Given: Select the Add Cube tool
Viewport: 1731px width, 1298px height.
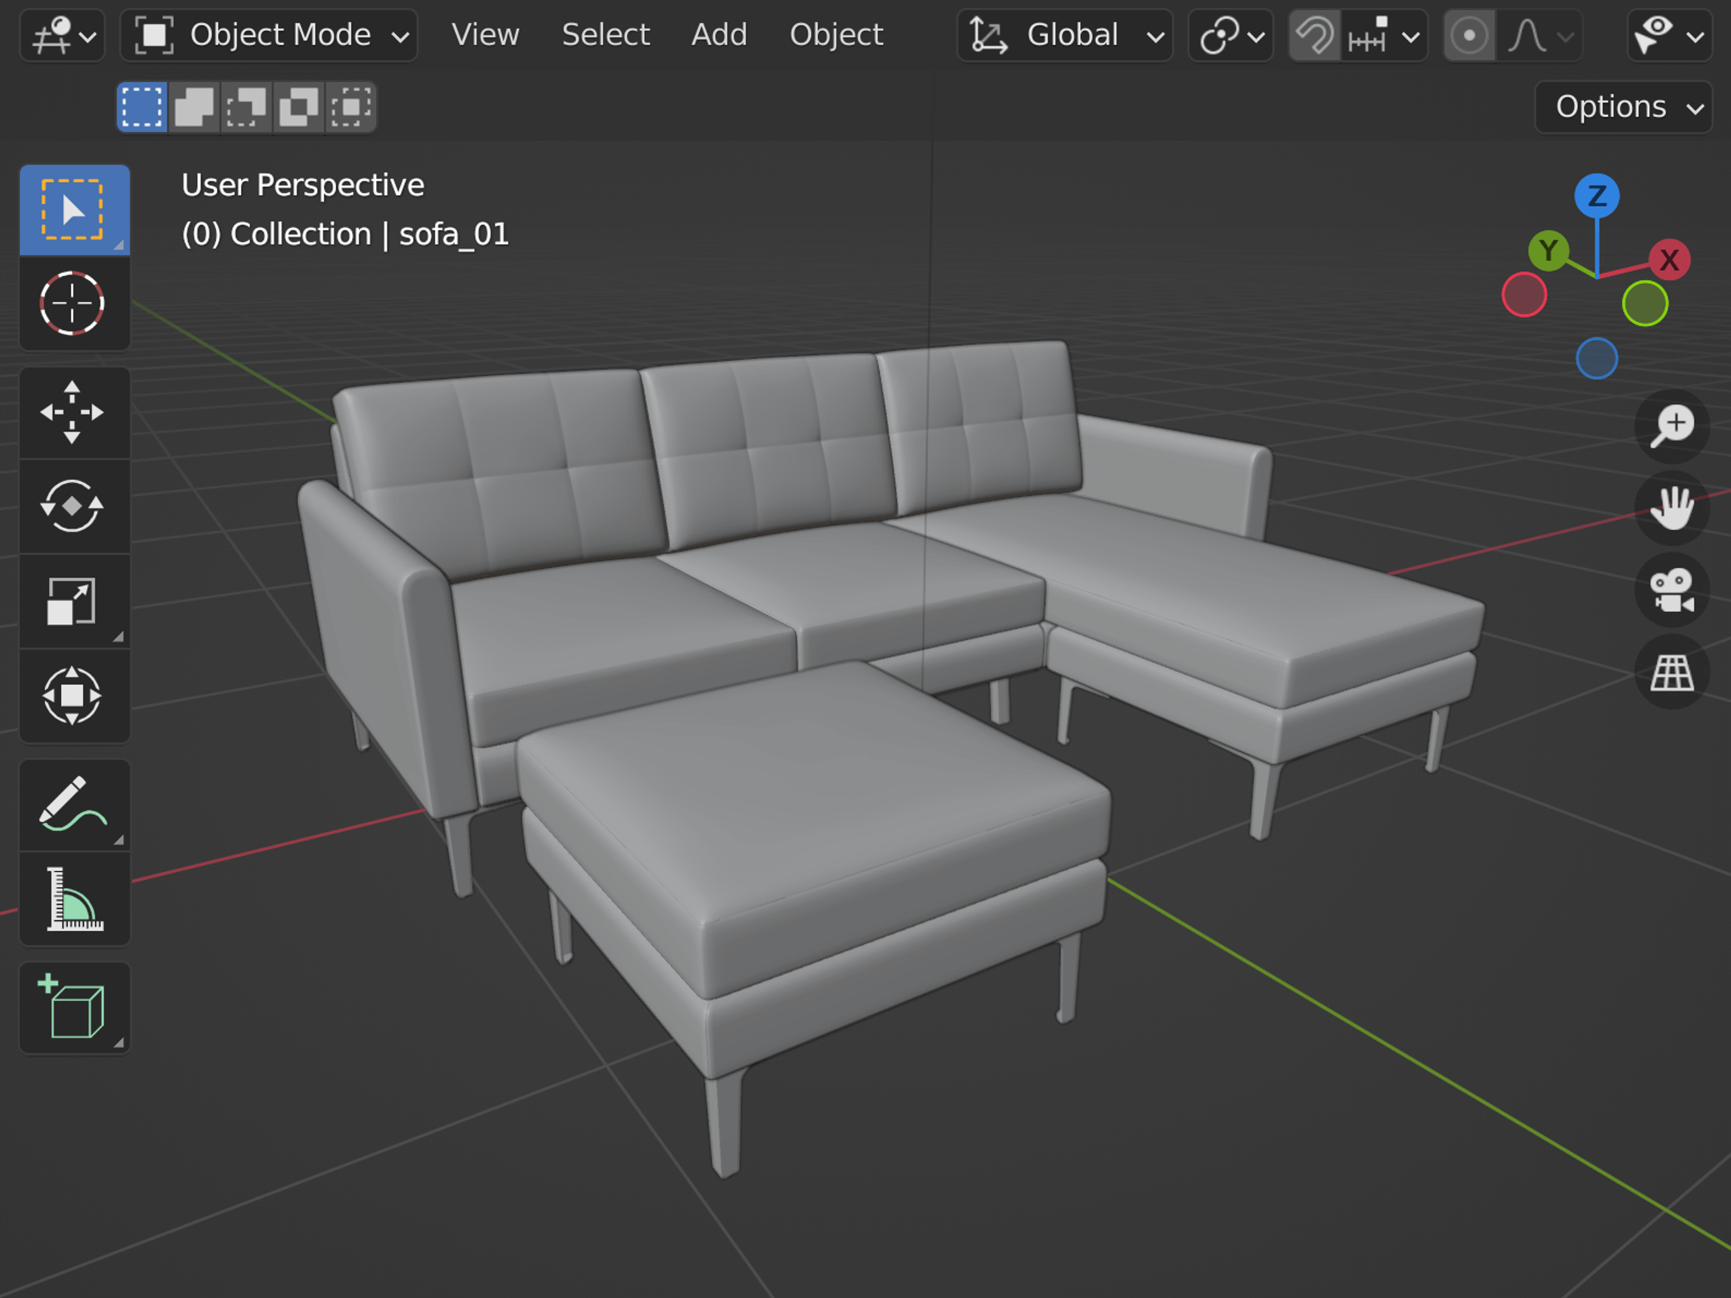Looking at the screenshot, I should (72, 1009).
